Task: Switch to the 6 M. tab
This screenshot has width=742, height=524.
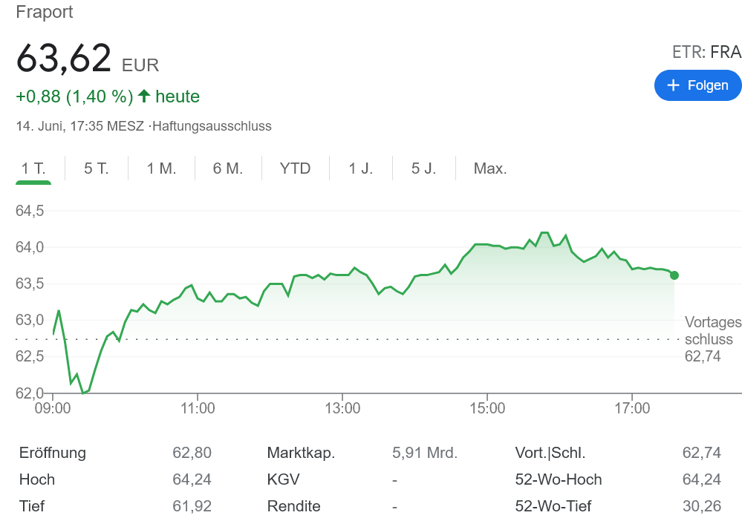Action: pyautogui.click(x=228, y=168)
